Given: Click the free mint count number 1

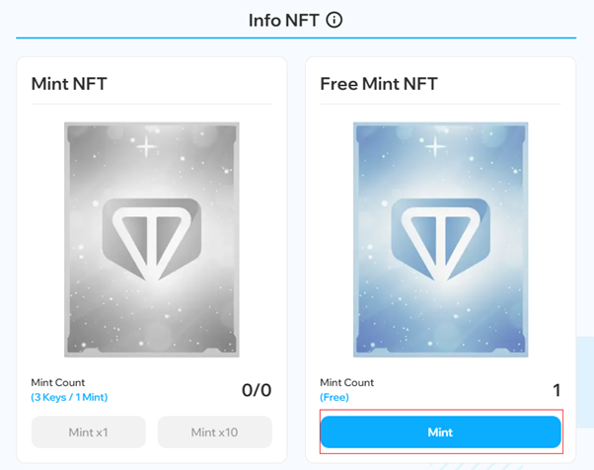Looking at the screenshot, I should (x=557, y=390).
